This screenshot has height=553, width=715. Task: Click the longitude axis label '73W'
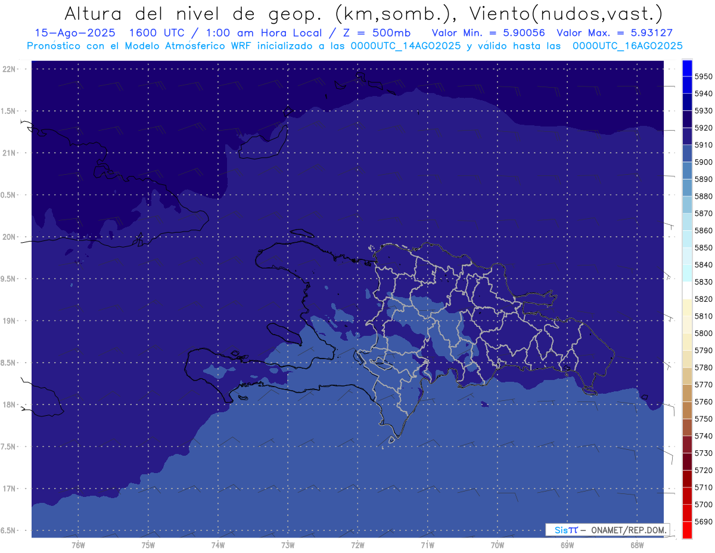(288, 545)
